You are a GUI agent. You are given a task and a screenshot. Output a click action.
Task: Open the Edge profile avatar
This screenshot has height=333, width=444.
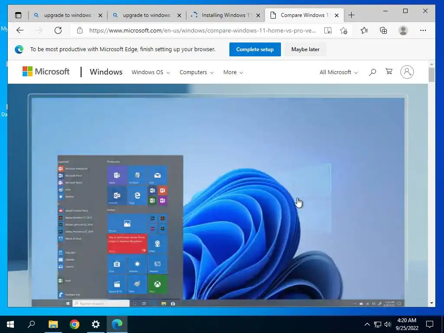(x=403, y=30)
